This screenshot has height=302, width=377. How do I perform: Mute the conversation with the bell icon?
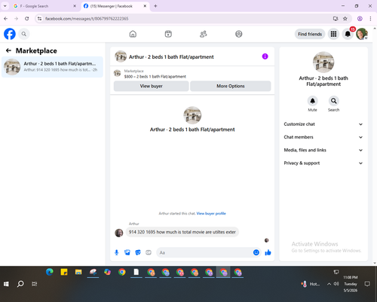click(312, 101)
